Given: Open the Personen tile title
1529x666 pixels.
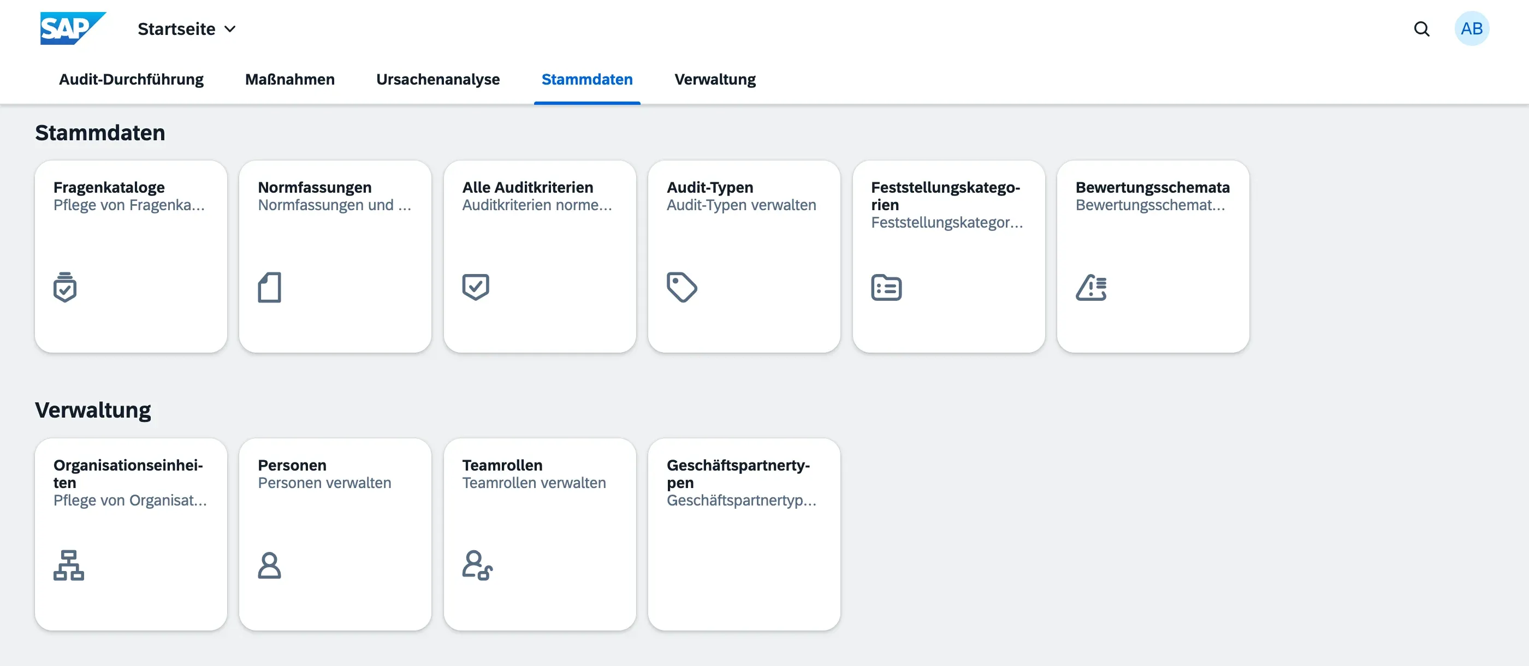Looking at the screenshot, I should [x=292, y=465].
